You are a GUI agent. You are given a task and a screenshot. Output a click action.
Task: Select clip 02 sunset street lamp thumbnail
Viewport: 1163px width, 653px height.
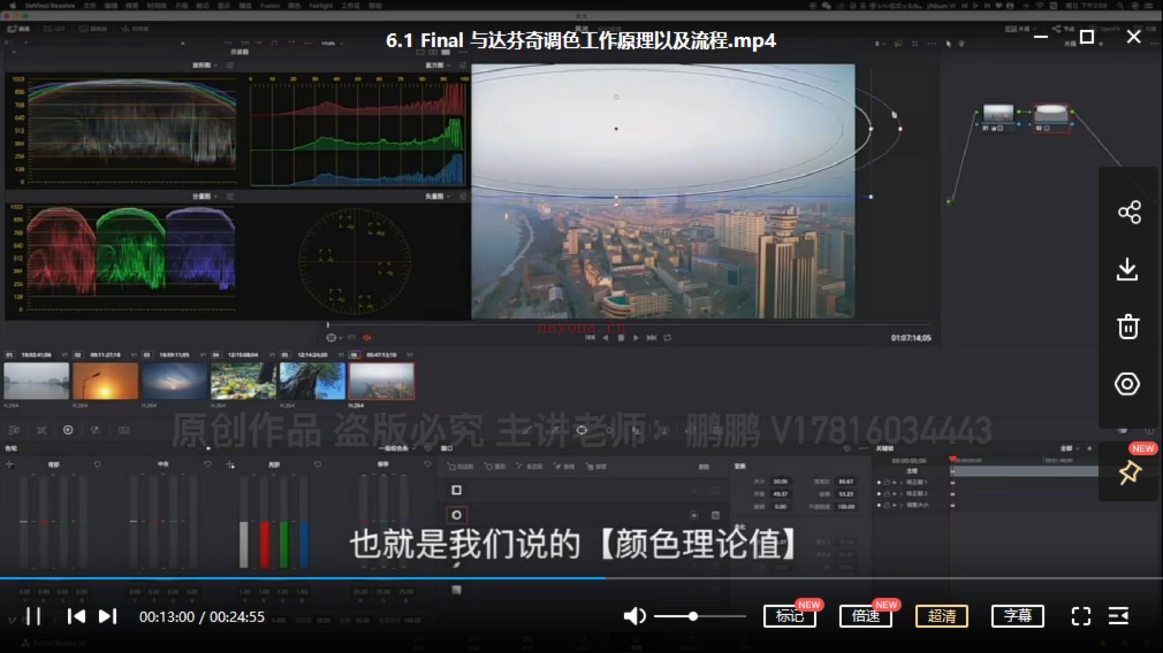tap(105, 381)
